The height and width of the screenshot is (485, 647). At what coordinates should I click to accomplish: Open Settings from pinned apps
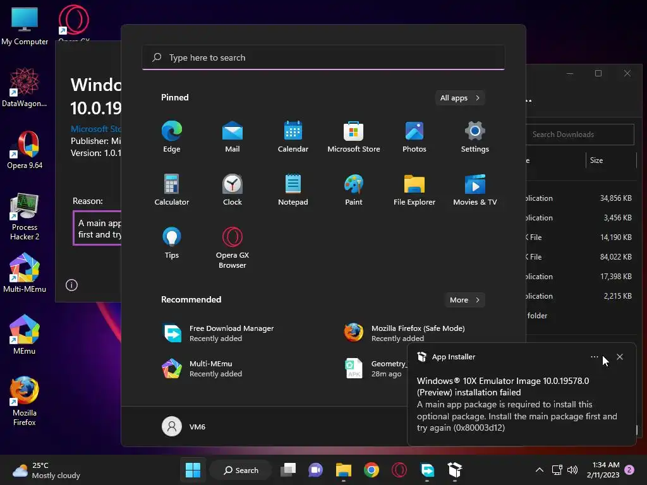tap(475, 137)
